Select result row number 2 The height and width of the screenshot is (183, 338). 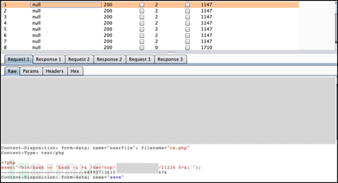pyautogui.click(x=150, y=11)
